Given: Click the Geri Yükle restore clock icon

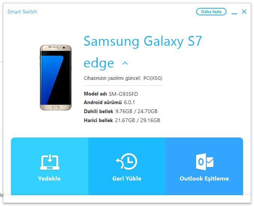Looking at the screenshot, I should point(127,161).
